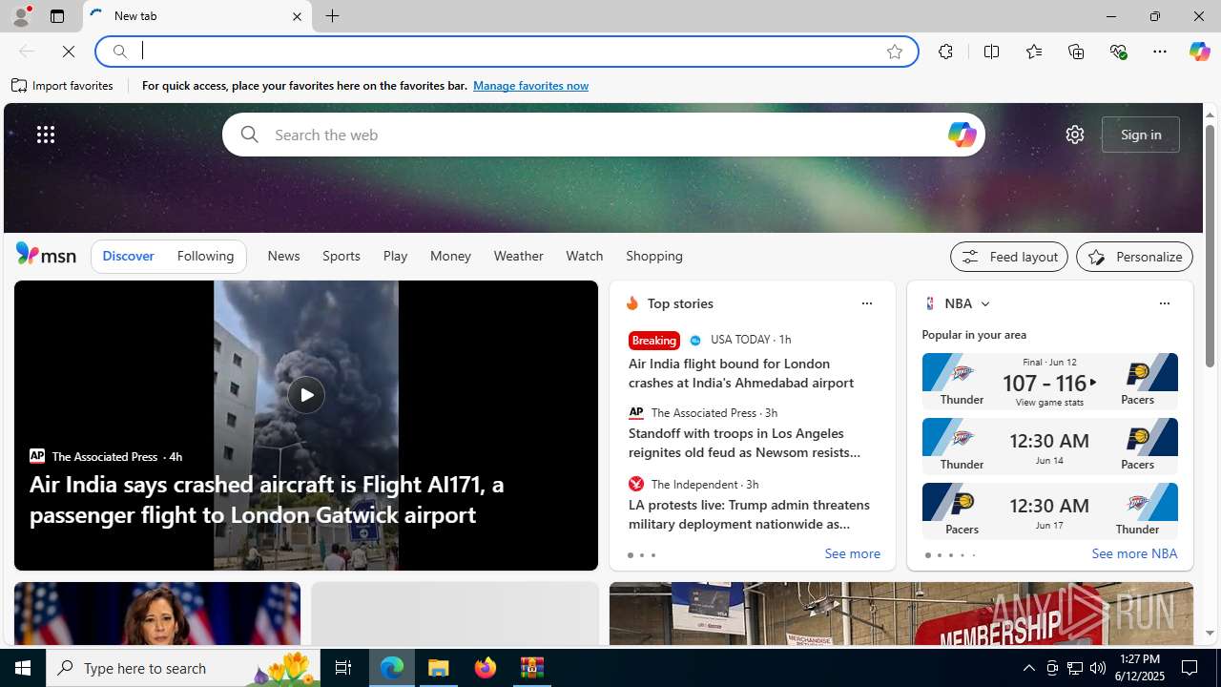
Task: Open the Favorites hub
Action: coord(1033,52)
